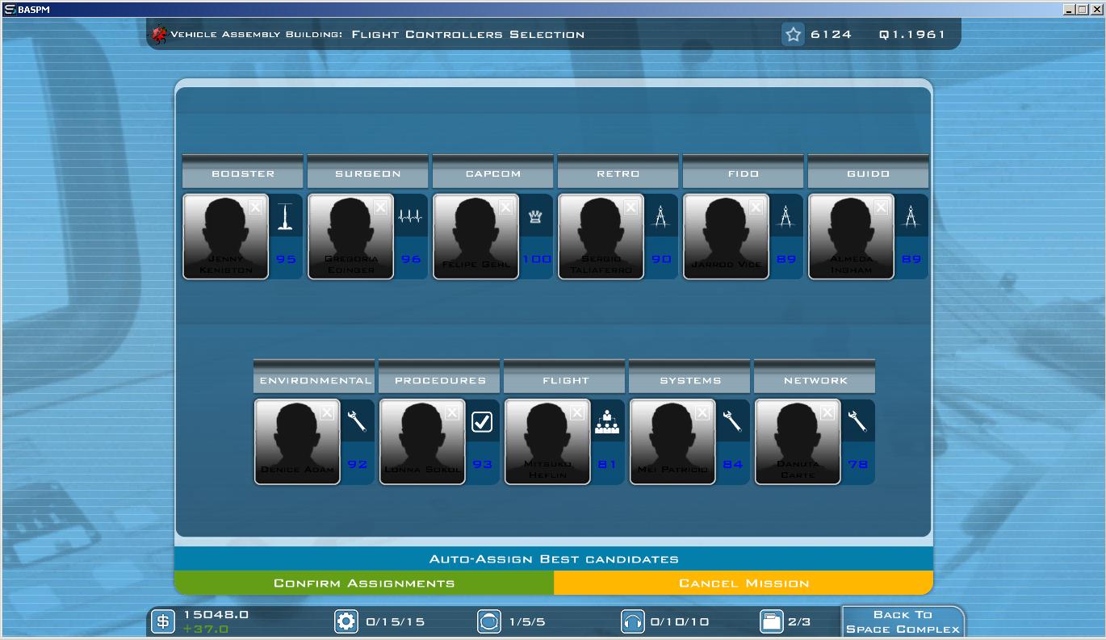
Task: Select Lonna Sokol's portrait
Action: coord(422,442)
